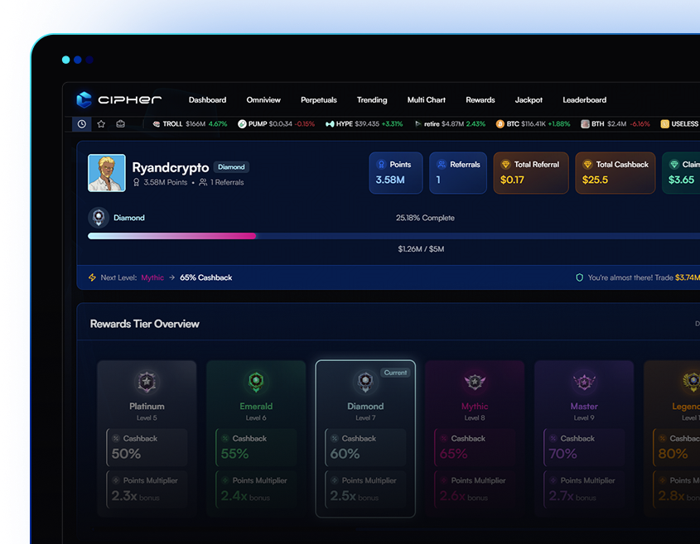Go to the Leaderboard section
700x544 pixels.
(x=584, y=99)
